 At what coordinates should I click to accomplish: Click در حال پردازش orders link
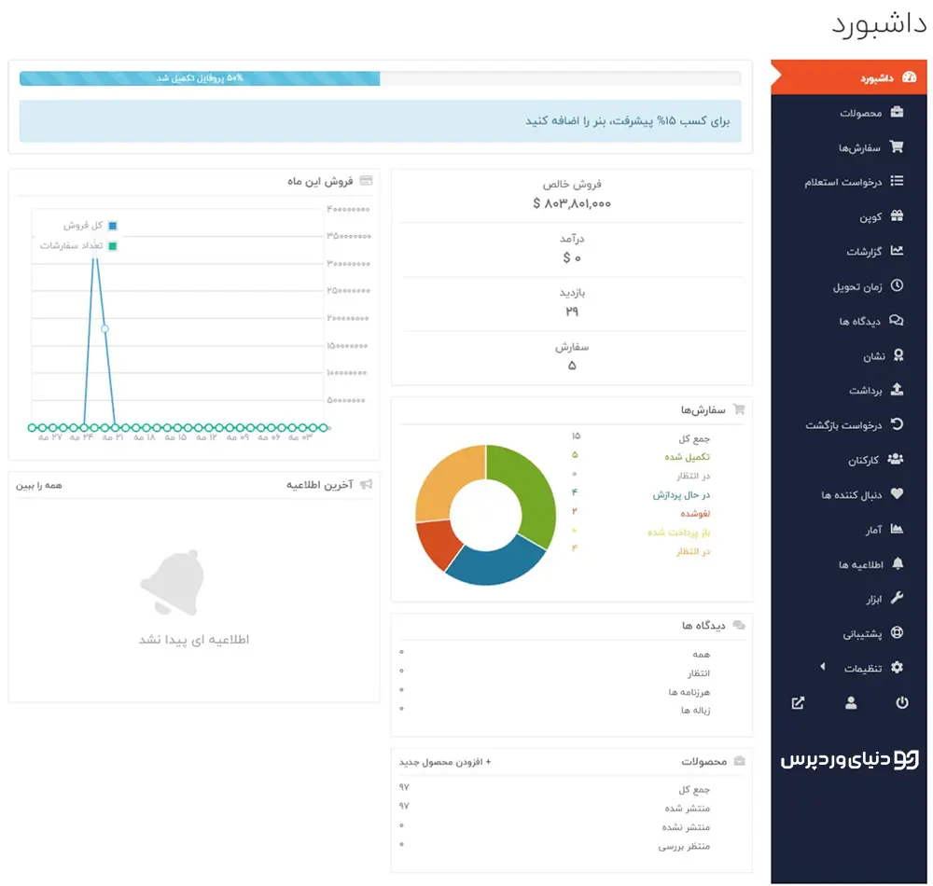[681, 494]
